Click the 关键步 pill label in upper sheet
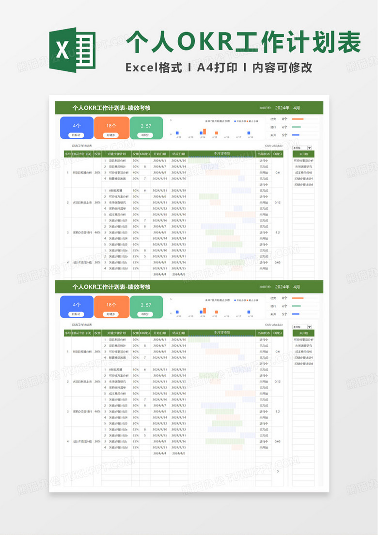The height and width of the screenshot is (535, 378). coord(111,135)
